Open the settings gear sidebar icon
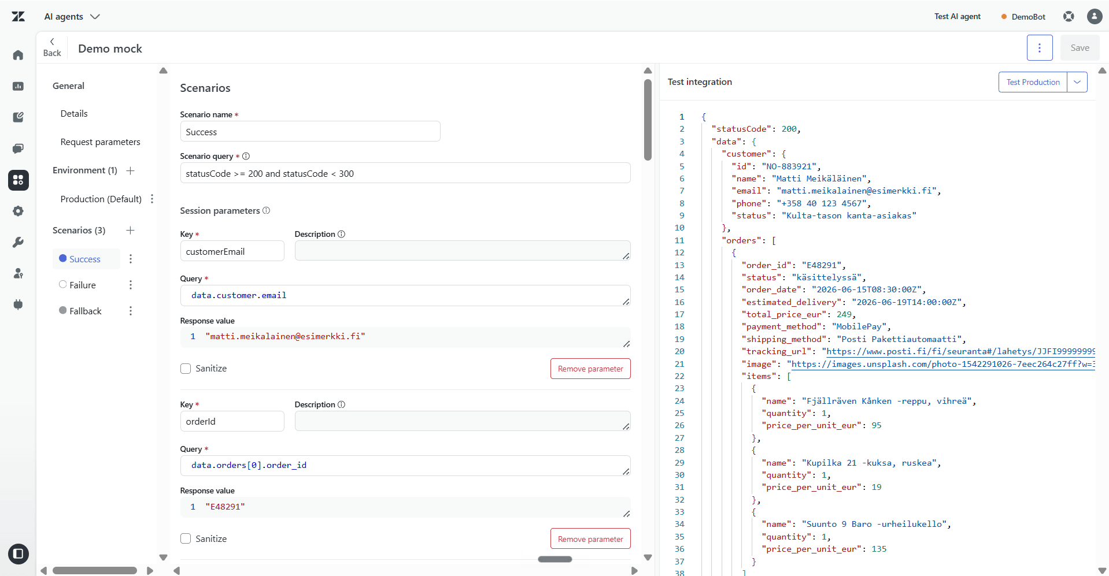 (x=19, y=211)
